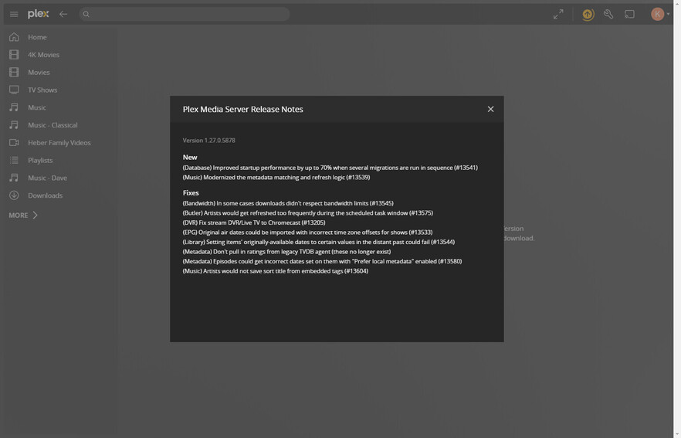Click the 4K Movies film icon

(14, 55)
